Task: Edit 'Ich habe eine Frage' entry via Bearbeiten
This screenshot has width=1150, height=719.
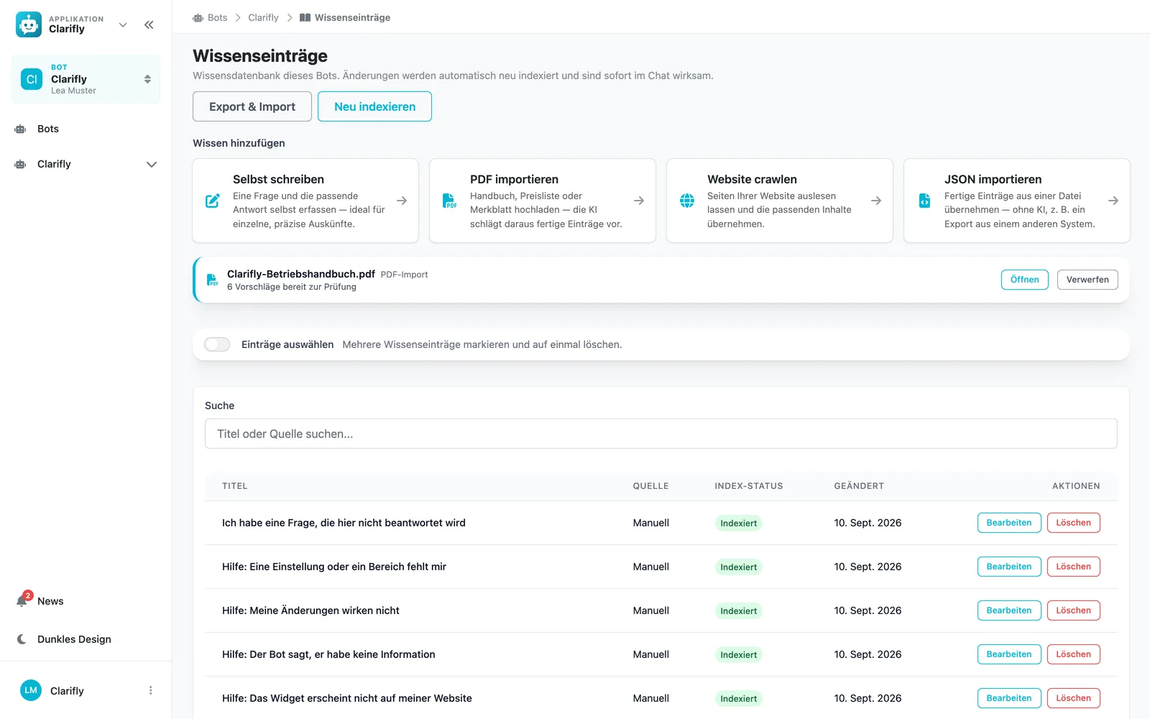Action: click(x=1009, y=523)
